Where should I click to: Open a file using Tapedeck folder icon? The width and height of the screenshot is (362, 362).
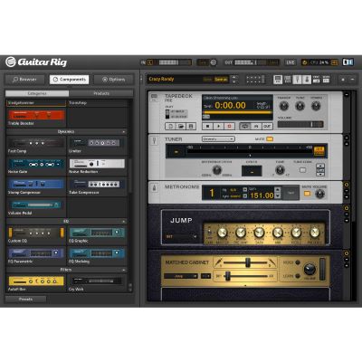181,126
